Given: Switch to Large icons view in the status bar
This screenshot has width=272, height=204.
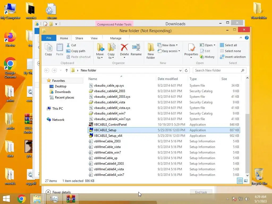Looking at the screenshot, I should pyautogui.click(x=246, y=181).
